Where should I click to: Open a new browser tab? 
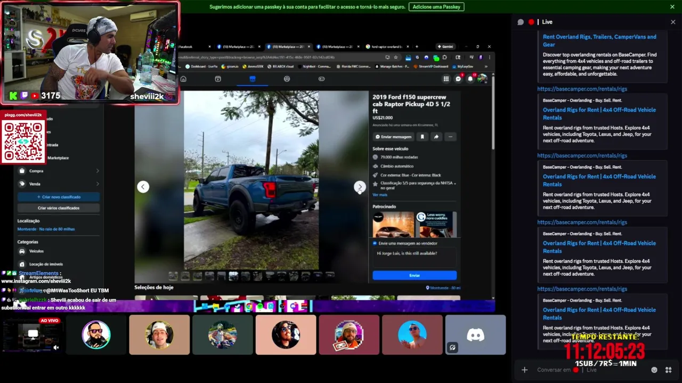tap(417, 46)
